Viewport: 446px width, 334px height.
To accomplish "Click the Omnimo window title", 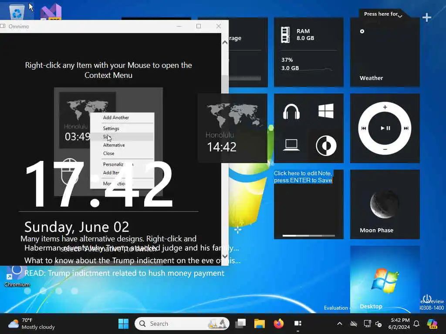I will [x=18, y=27].
